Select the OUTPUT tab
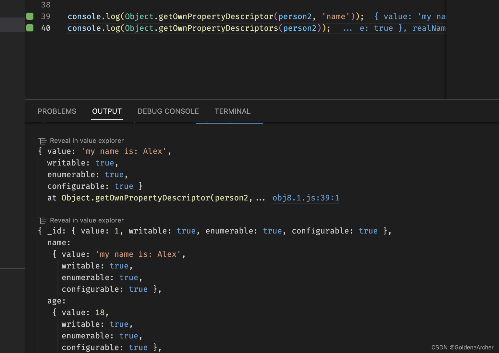 coord(107,111)
